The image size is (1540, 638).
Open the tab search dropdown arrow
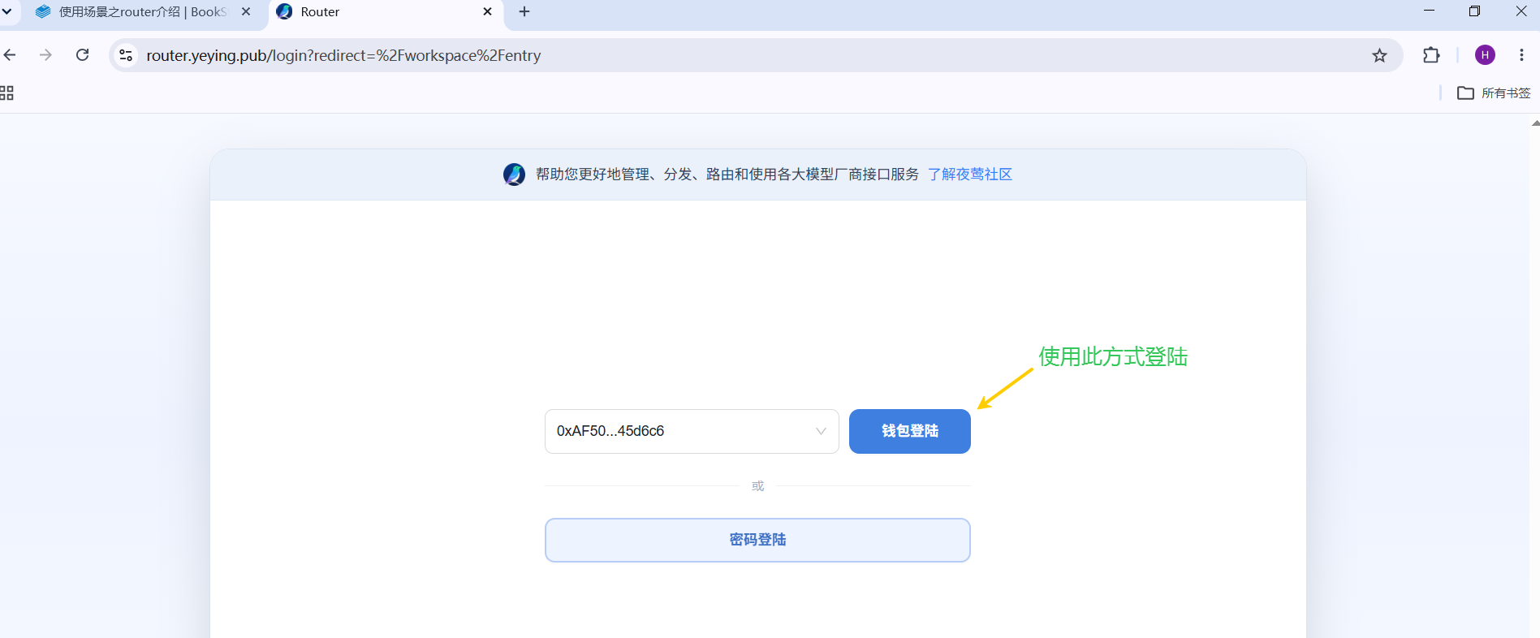coord(6,12)
